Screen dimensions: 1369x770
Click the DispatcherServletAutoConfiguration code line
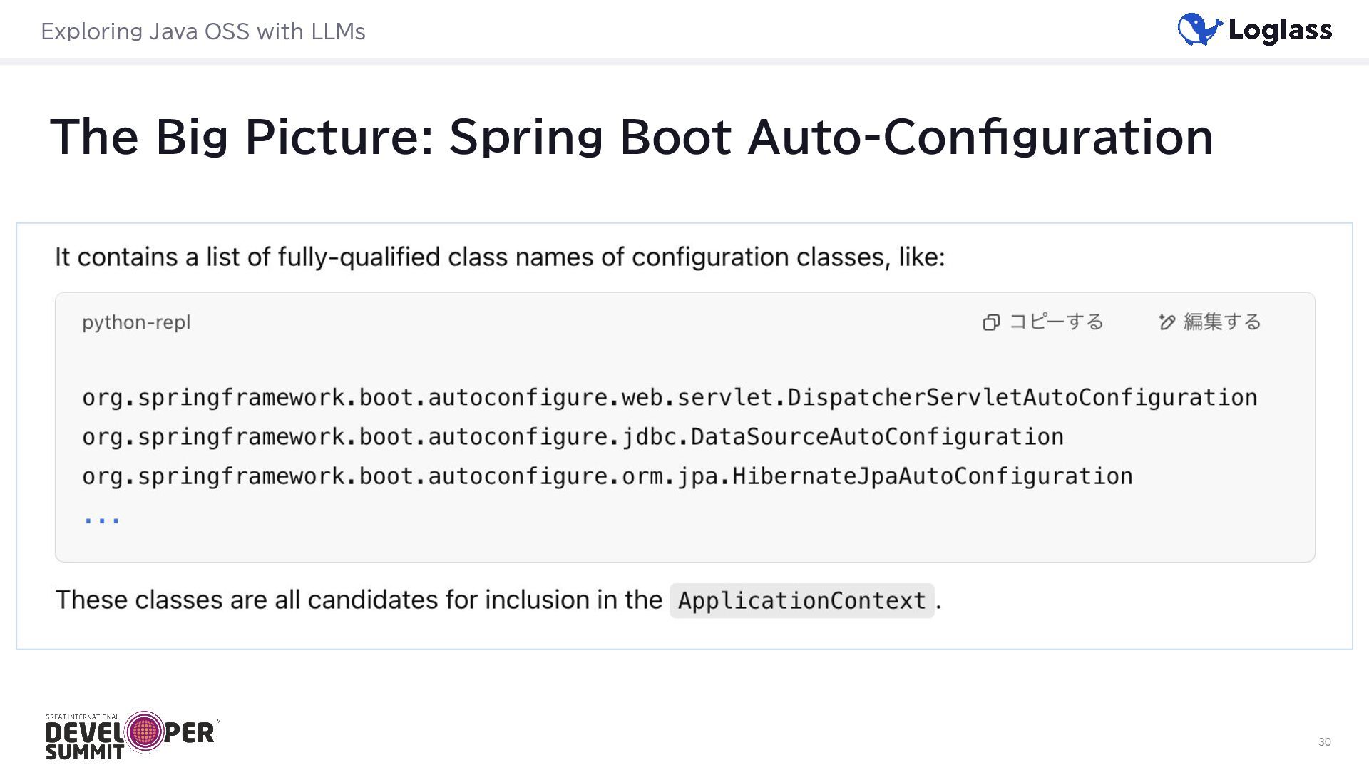(669, 397)
